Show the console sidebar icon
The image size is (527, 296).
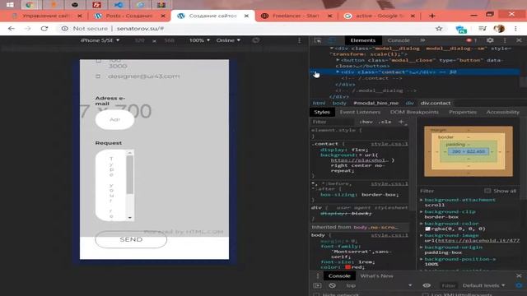317,285
